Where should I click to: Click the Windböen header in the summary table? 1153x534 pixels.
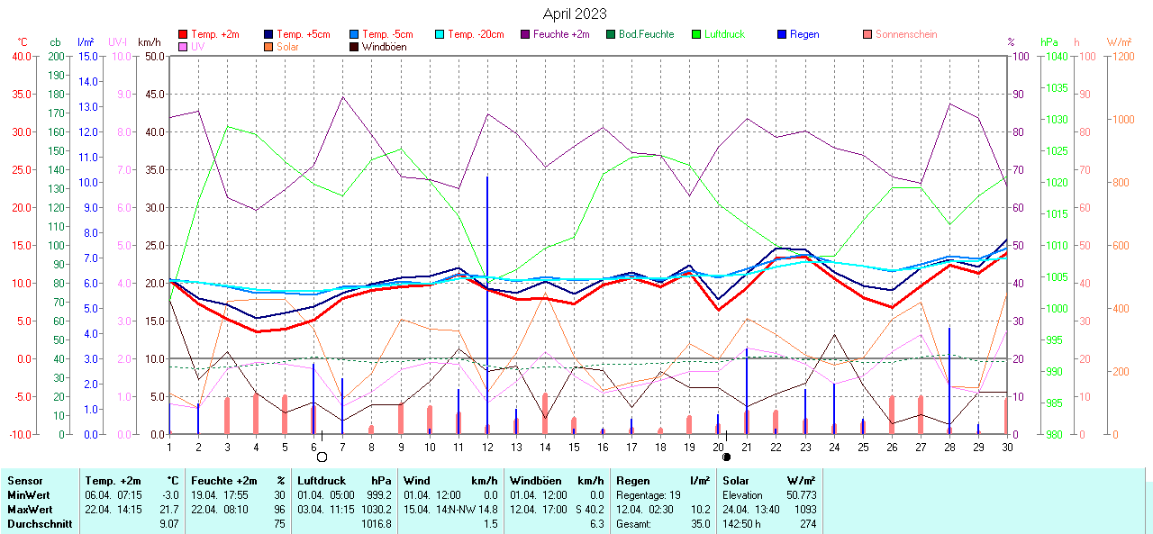(x=535, y=481)
